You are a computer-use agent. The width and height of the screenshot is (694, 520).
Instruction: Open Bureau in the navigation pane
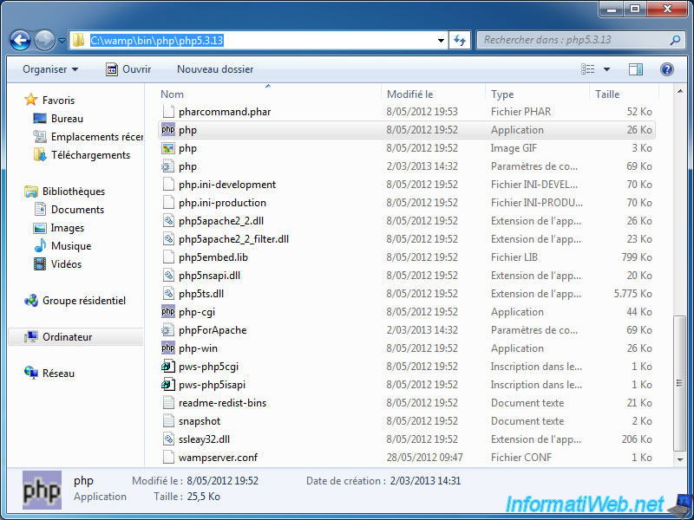(x=67, y=119)
